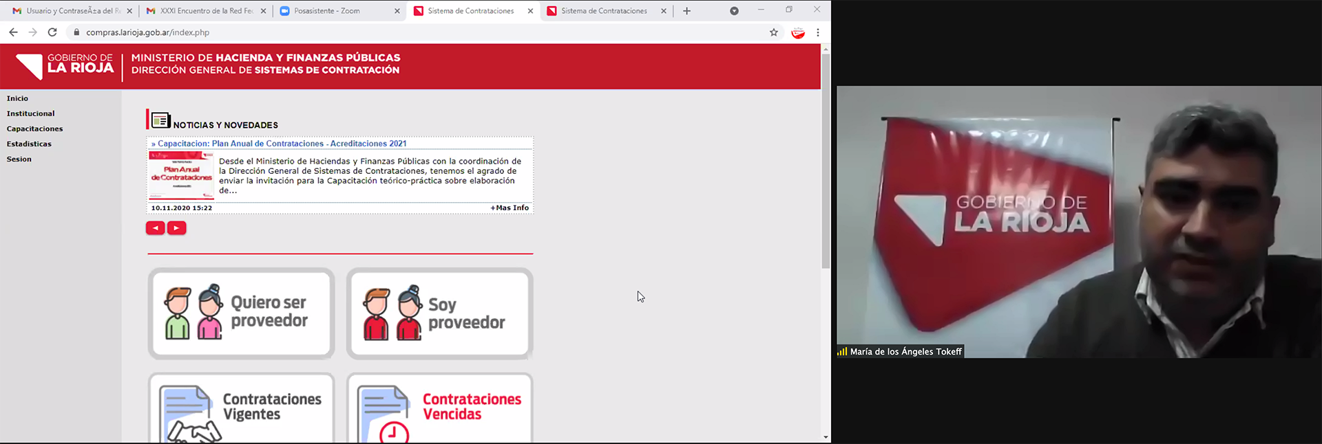
Task: Click the María de los Ángeles Tokeff name label
Action: tap(905, 351)
